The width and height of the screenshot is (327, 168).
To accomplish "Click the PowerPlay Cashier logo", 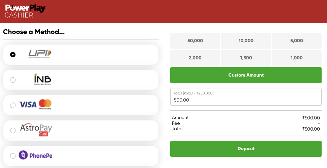I will coord(25,11).
